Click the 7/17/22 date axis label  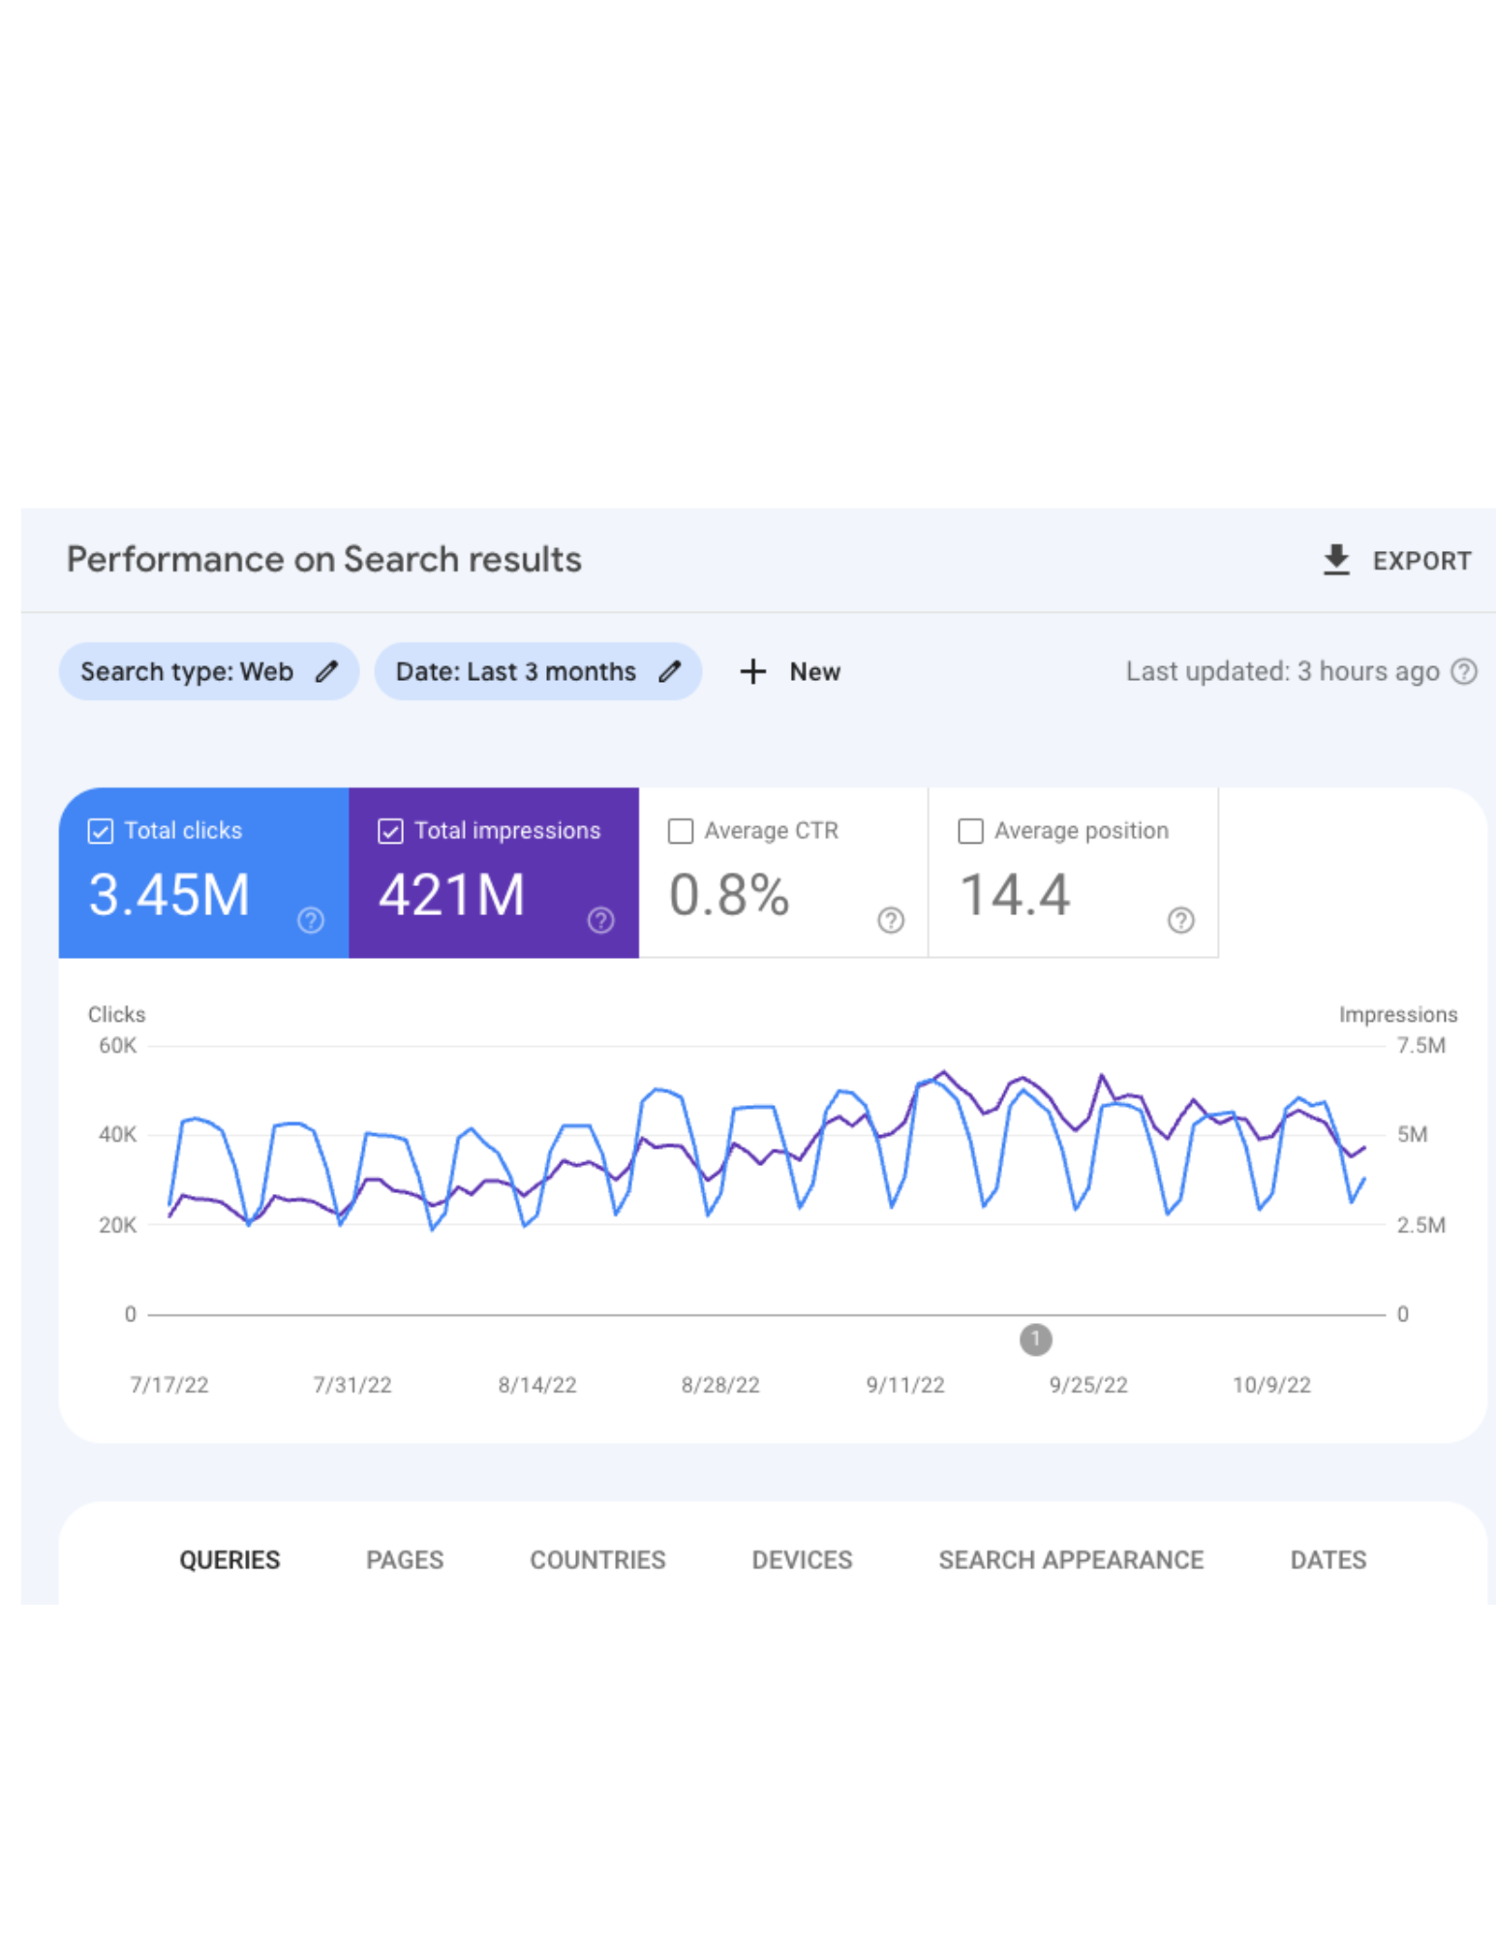pos(169,1385)
